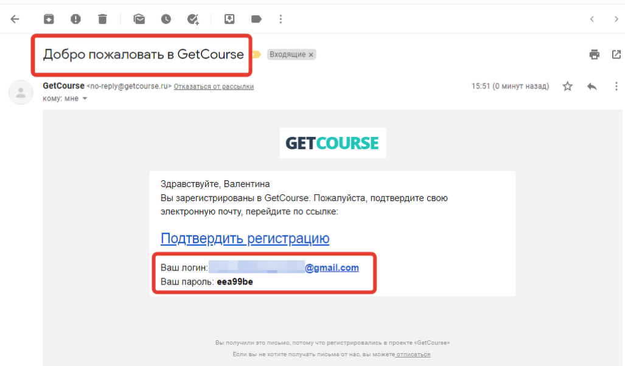The width and height of the screenshot is (625, 366).
Task: Add email to tasks
Action: point(193,19)
